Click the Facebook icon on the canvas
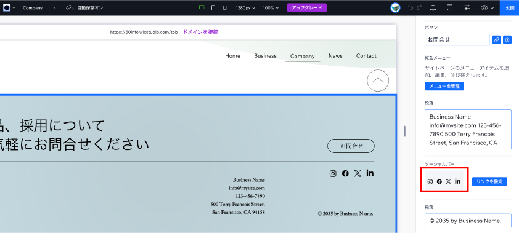The height and width of the screenshot is (236, 519). point(345,173)
